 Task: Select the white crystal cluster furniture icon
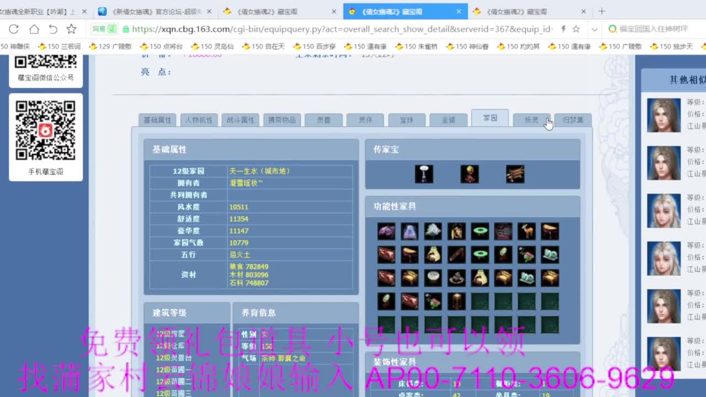(x=433, y=231)
